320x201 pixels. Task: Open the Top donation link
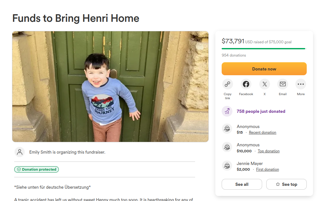coord(268,151)
